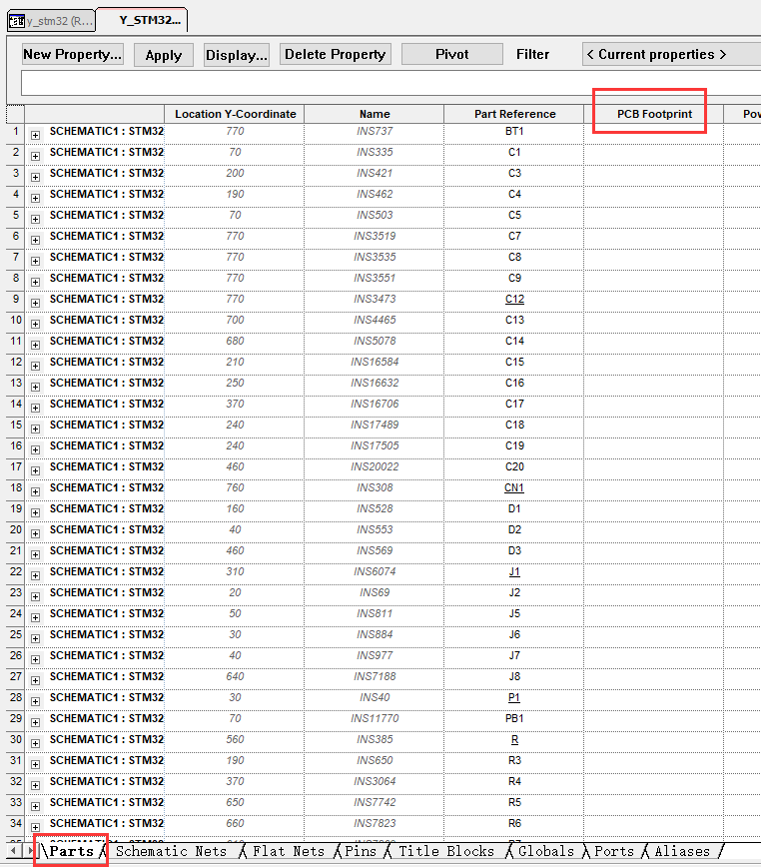Viewport: 761px width, 867px height.
Task: Open the Pins tab
Action: click(361, 851)
